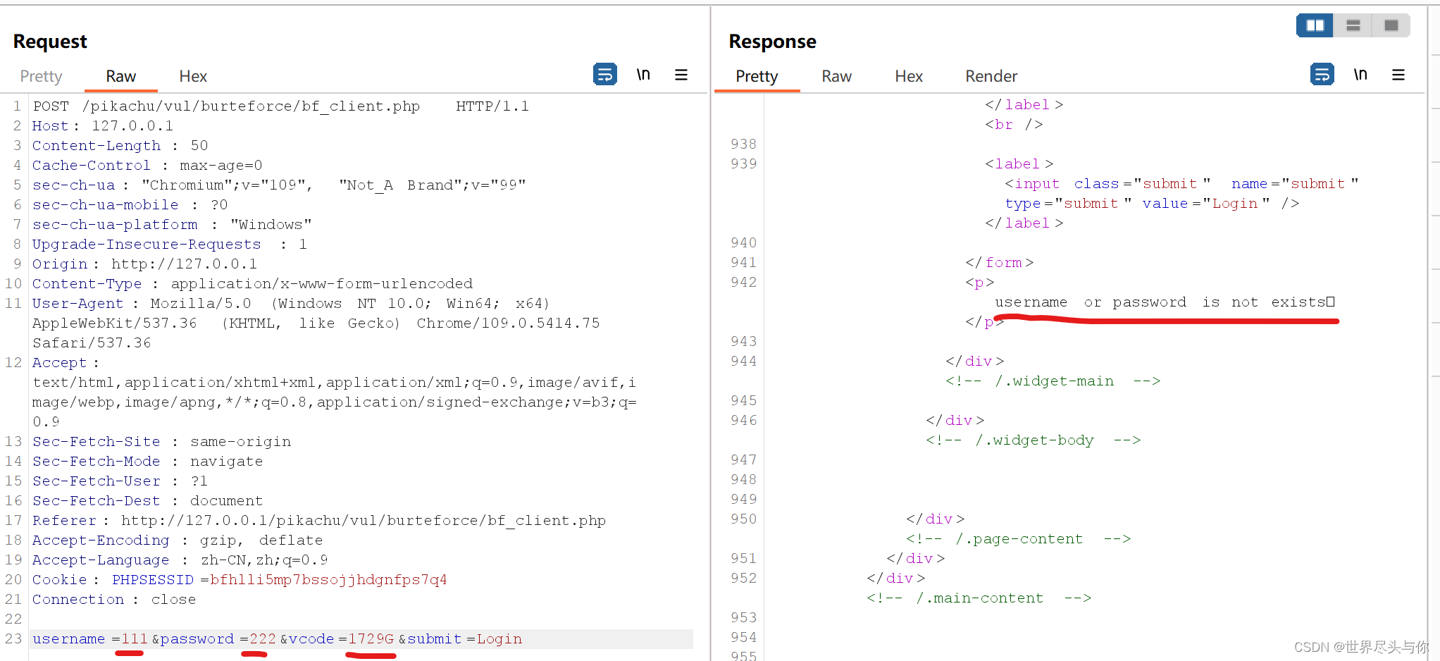
Task: Switch to Hex tab in Response
Action: tap(909, 76)
